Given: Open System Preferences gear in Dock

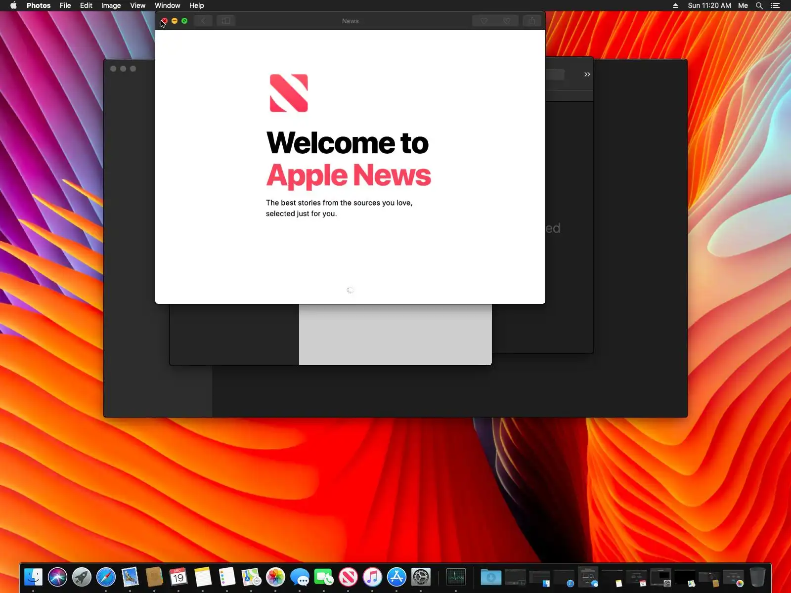Looking at the screenshot, I should click(421, 576).
